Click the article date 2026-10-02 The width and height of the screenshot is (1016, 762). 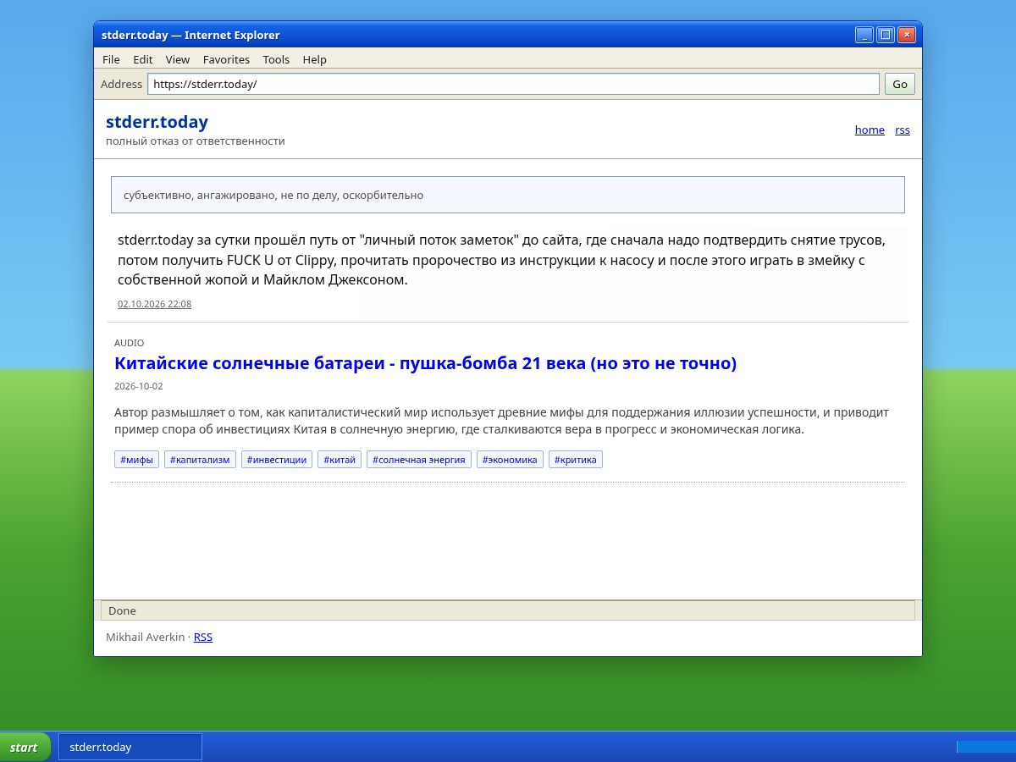pos(139,386)
